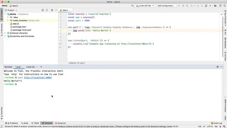Screen dimensions: 227x128
Task: Click Tab indent setting in status bar
Action: pos(216,127)
